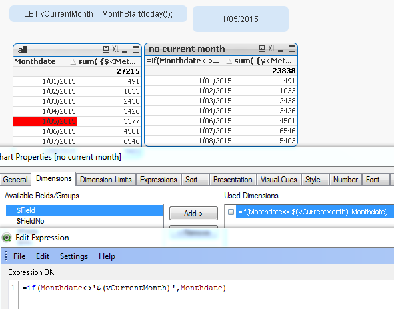Export 'no current month' chart to Excel
The height and width of the screenshot is (309, 394).
(271, 49)
